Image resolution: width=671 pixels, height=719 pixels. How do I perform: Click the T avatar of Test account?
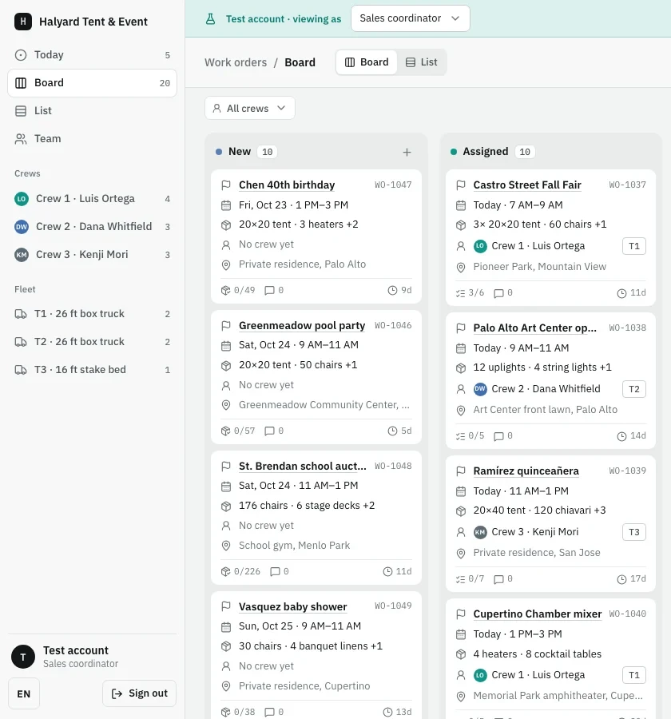[23, 657]
